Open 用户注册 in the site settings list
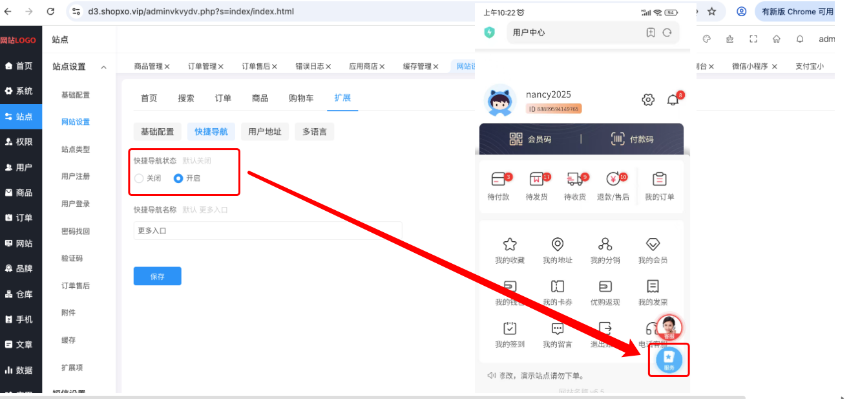This screenshot has width=849, height=399. [x=76, y=177]
